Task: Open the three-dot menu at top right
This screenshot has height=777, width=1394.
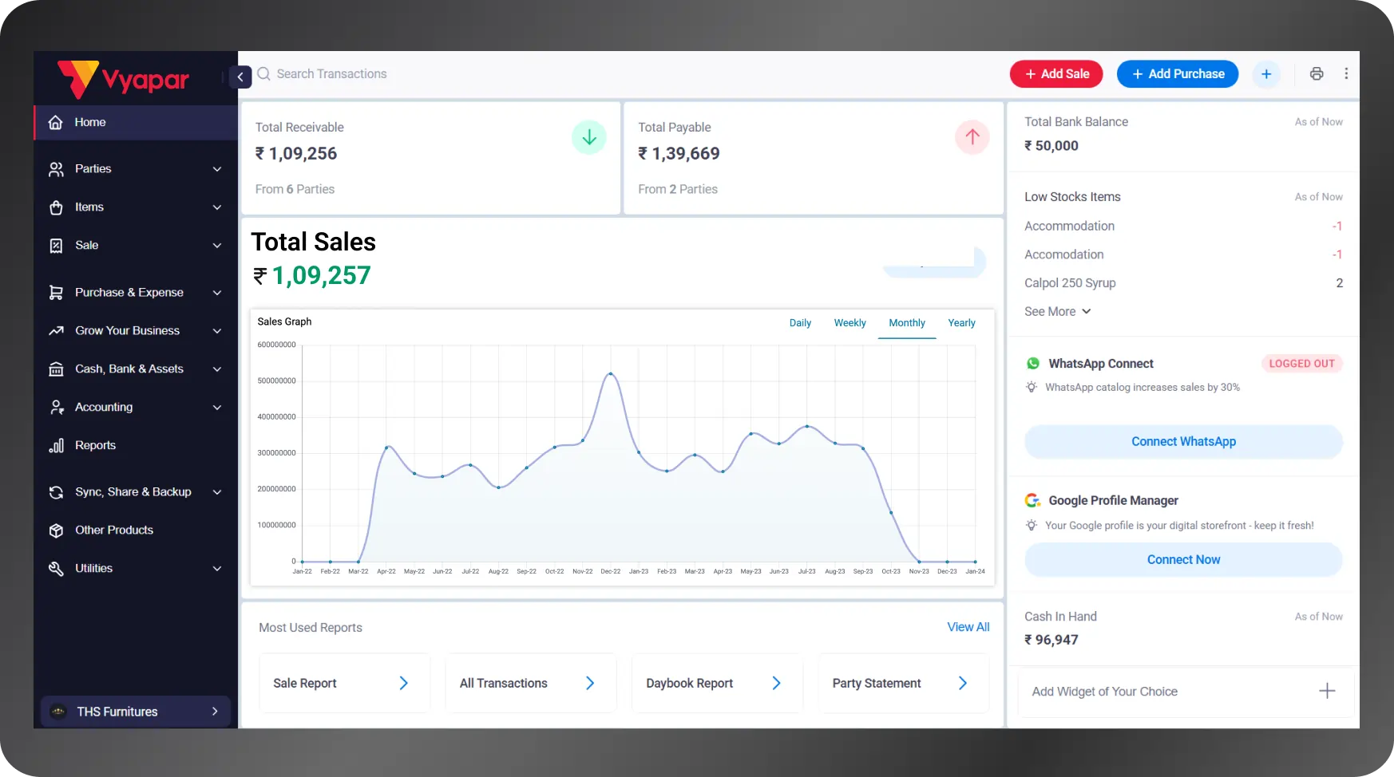Action: tap(1347, 73)
